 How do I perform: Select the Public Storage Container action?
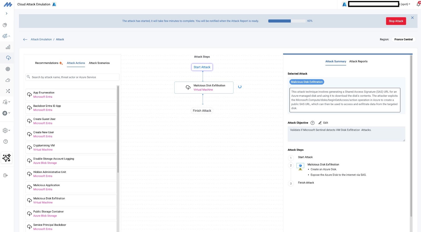tap(71, 214)
